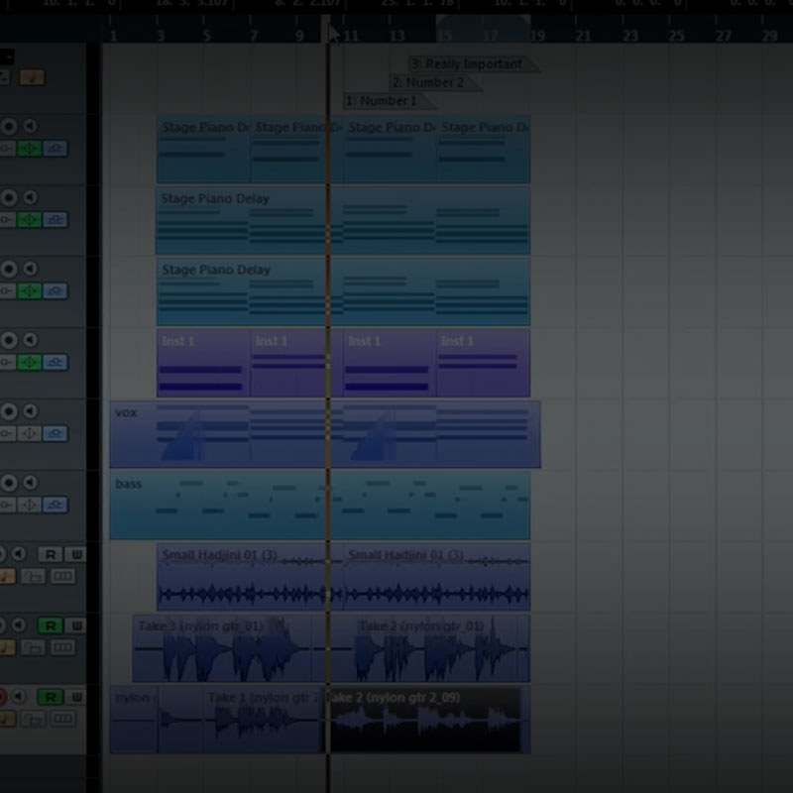This screenshot has height=793, width=793.
Task: Click green button on first Stage Piano Delay track
Action: coord(29,219)
